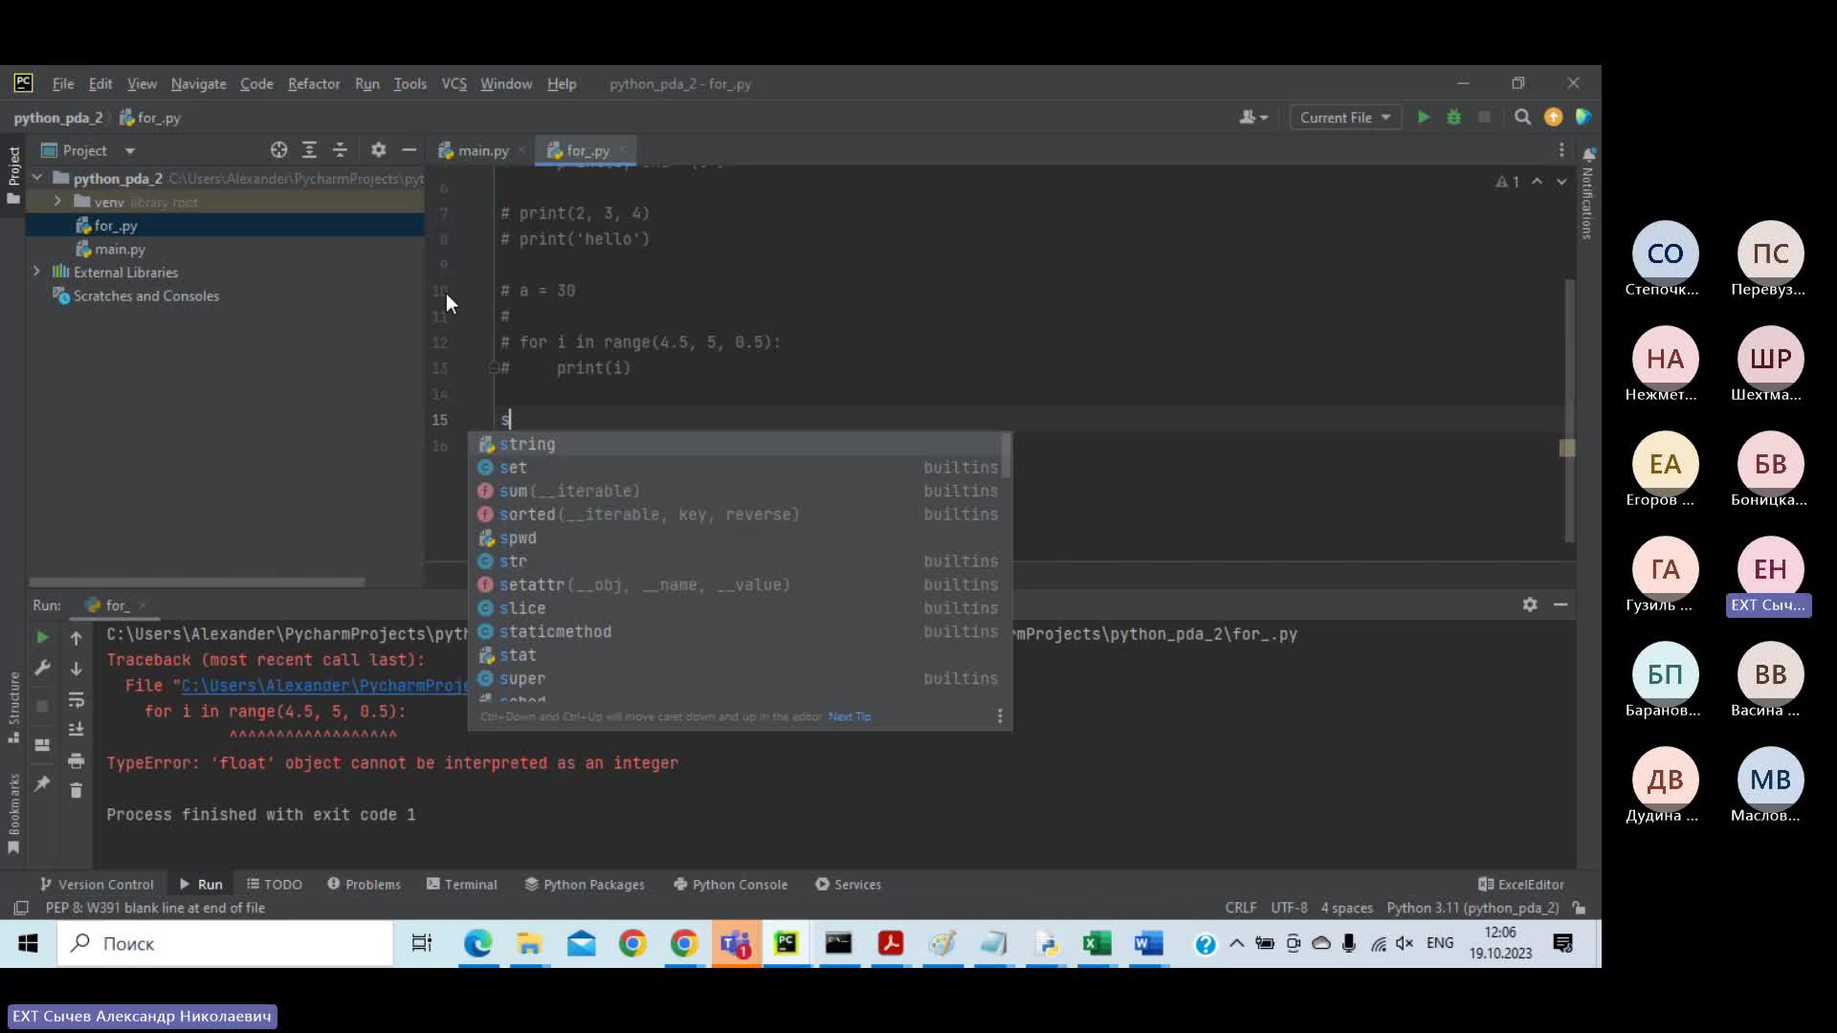Go to previous highlighted error arrow
This screenshot has width=1837, height=1033.
(1537, 181)
